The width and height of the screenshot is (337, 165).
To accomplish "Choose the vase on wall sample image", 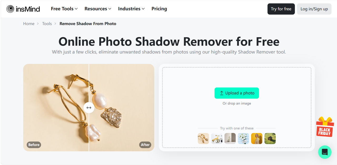I will tap(230, 138).
